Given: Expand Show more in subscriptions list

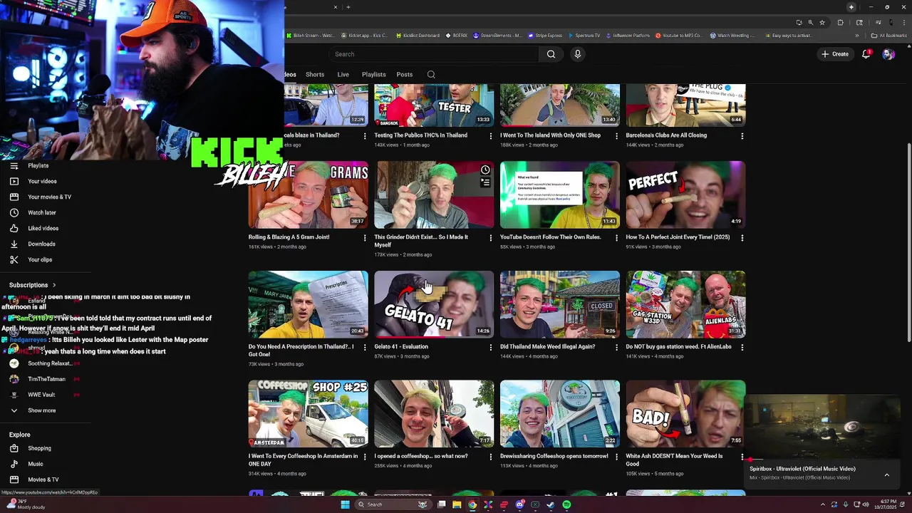Looking at the screenshot, I should [x=41, y=410].
